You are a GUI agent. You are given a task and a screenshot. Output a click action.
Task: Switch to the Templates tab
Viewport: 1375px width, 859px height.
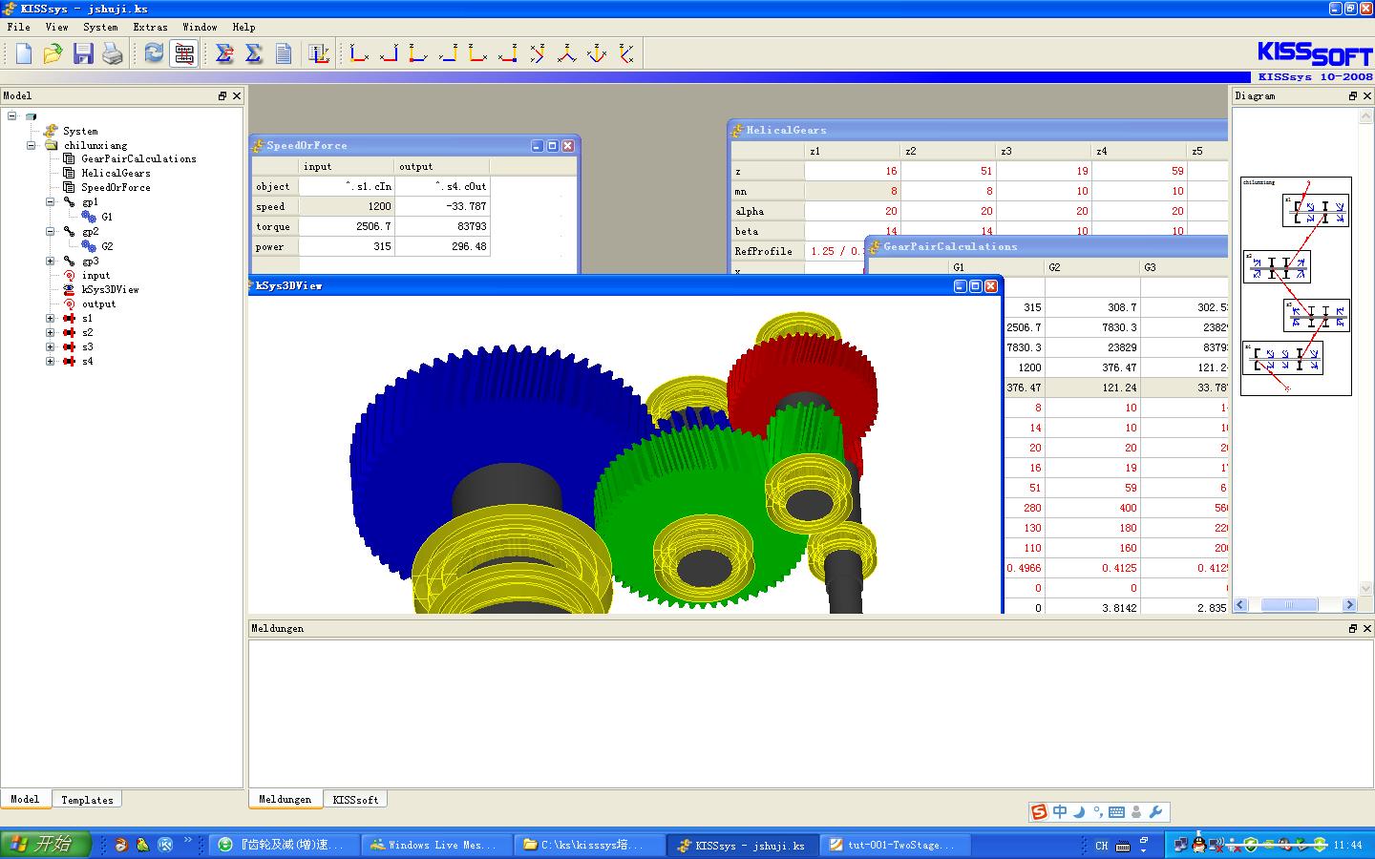point(87,800)
